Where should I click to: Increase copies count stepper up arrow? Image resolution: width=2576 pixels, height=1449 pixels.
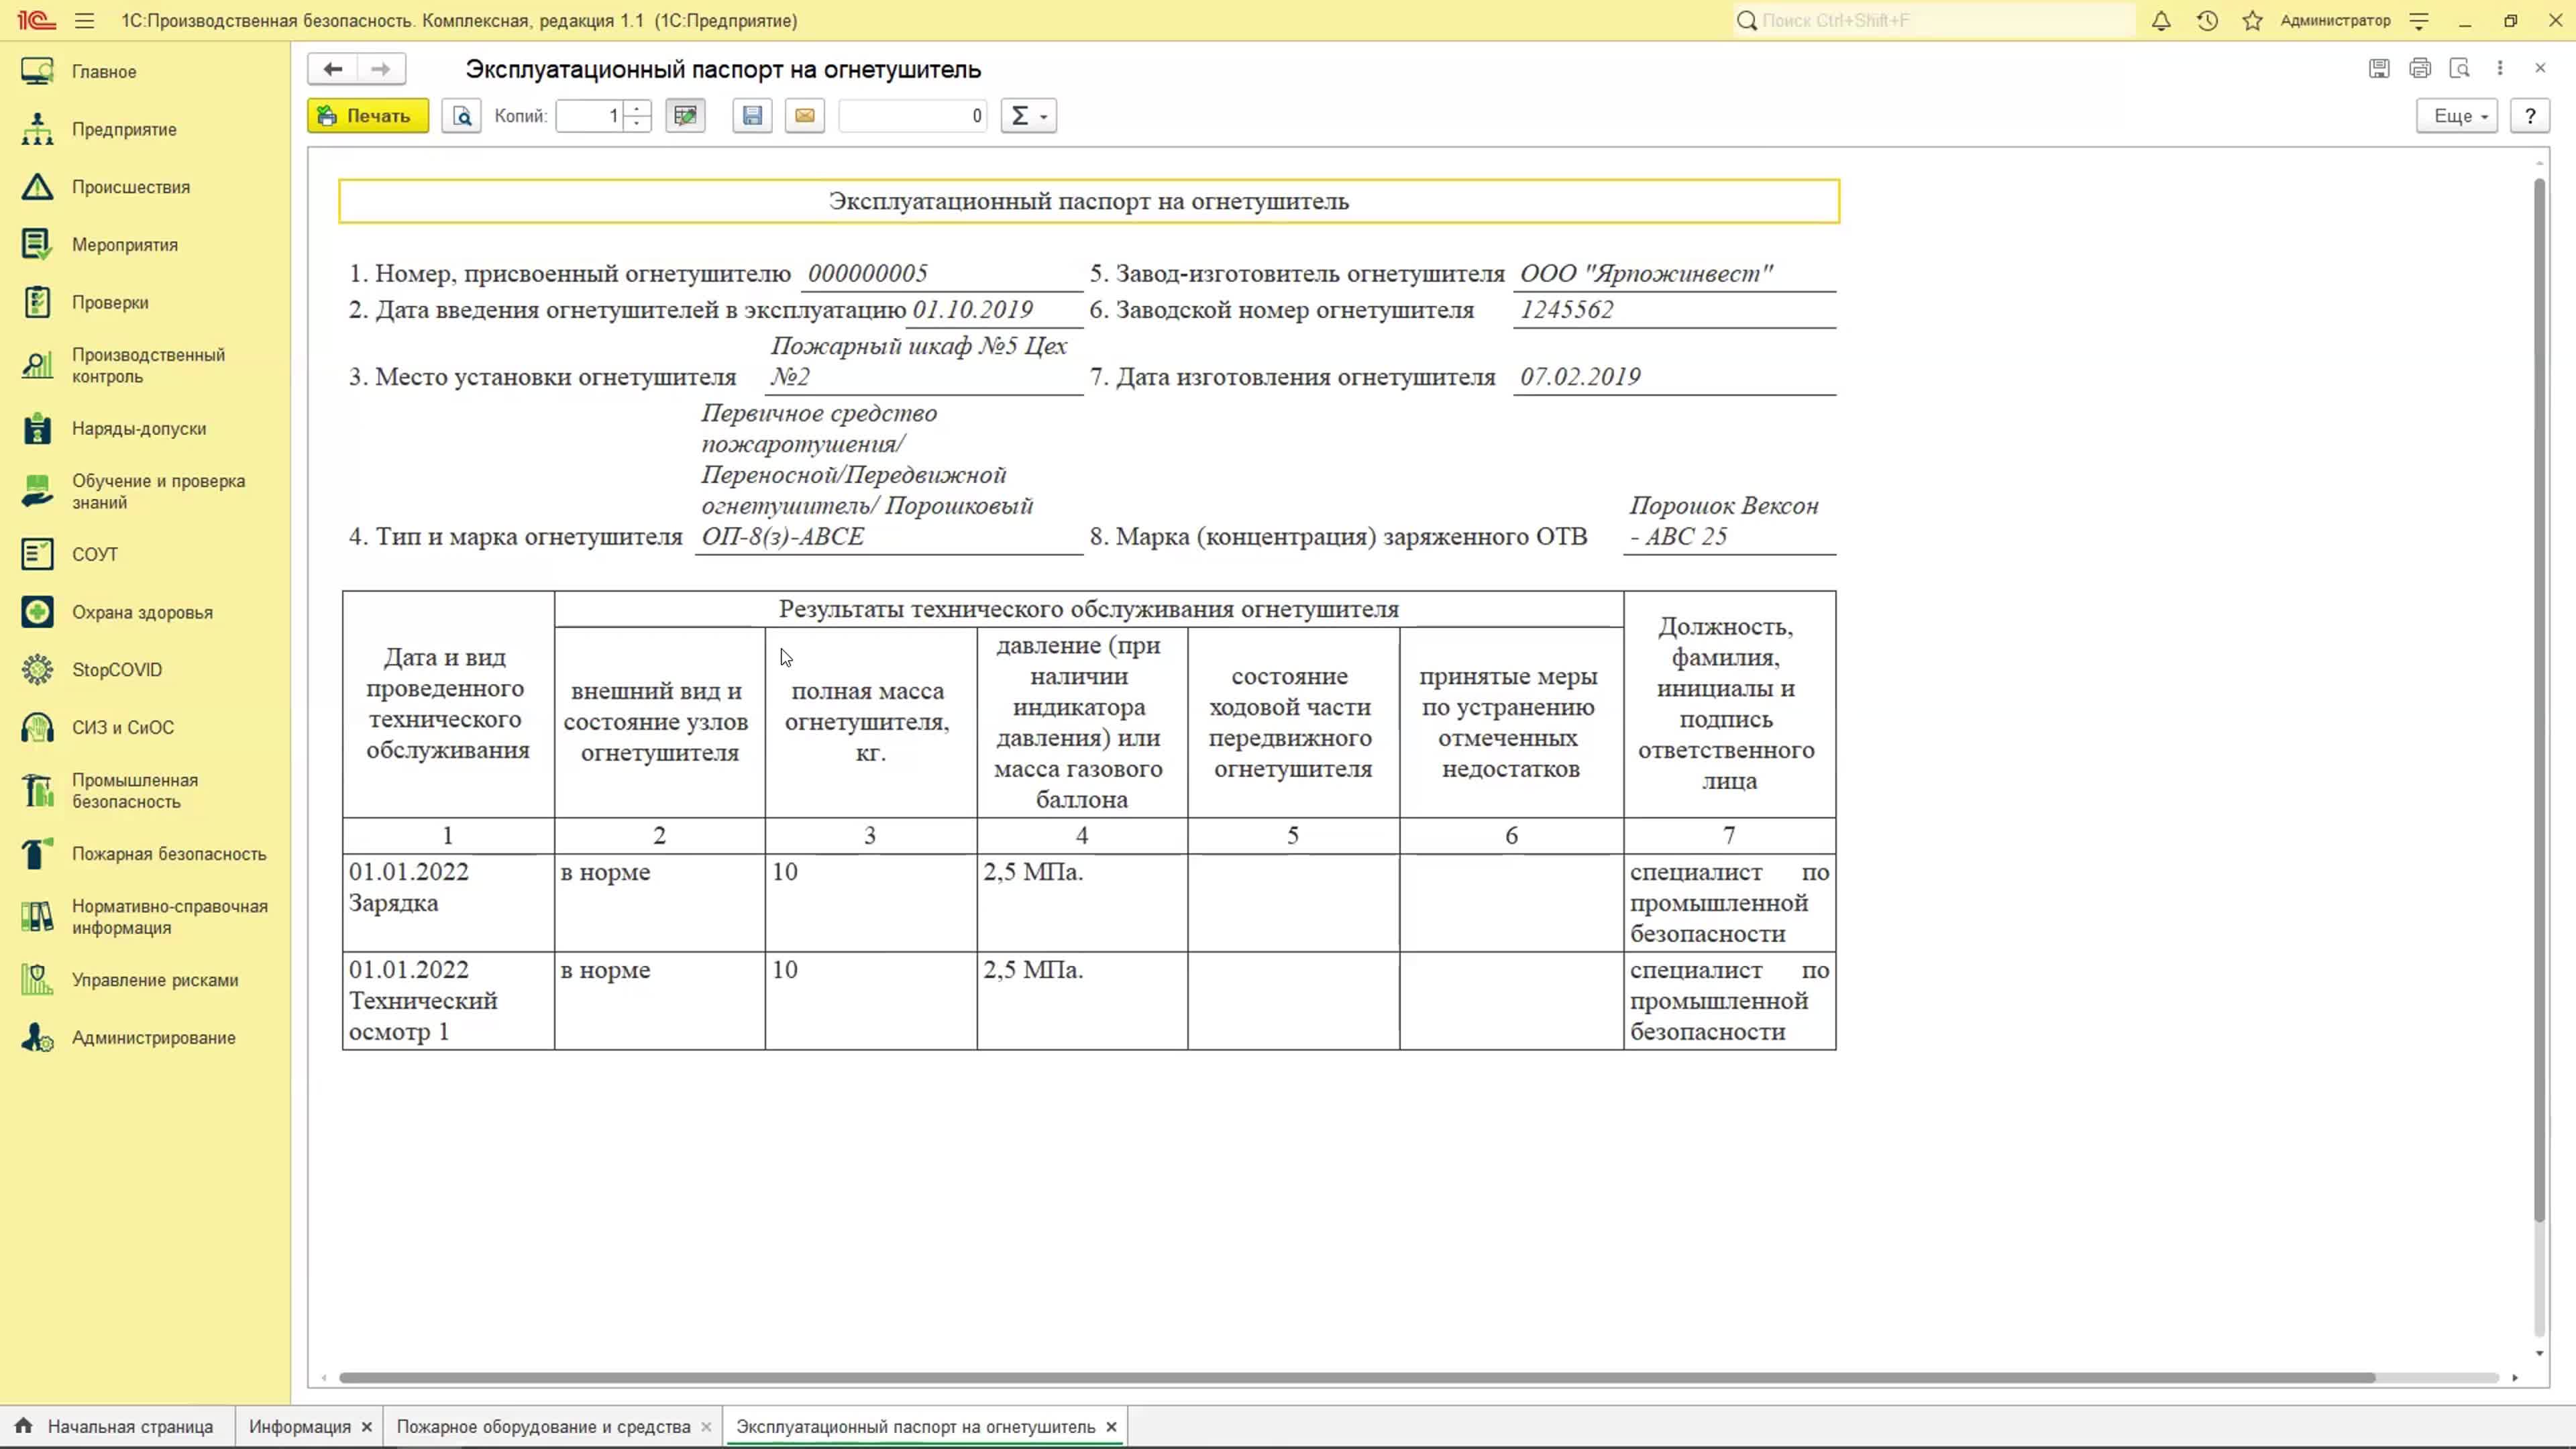637,108
